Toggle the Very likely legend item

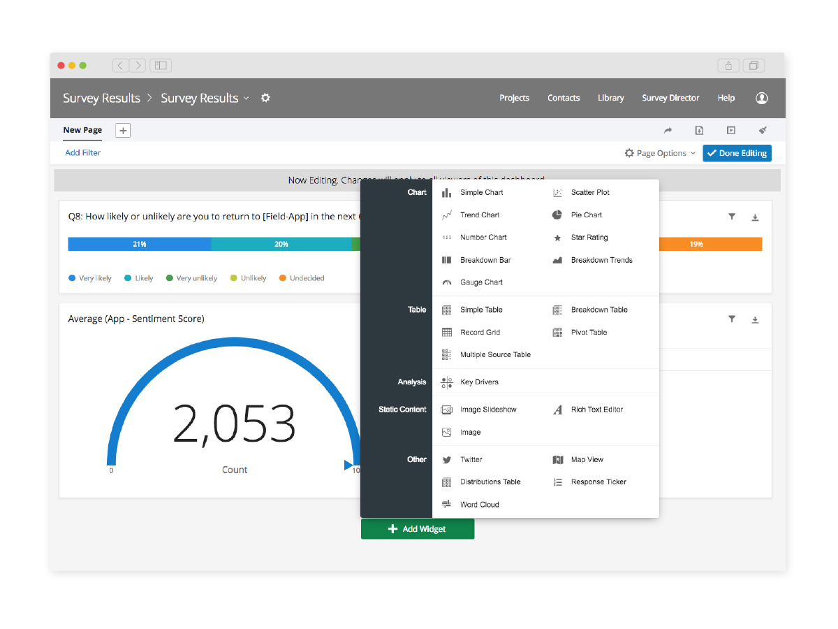(90, 278)
